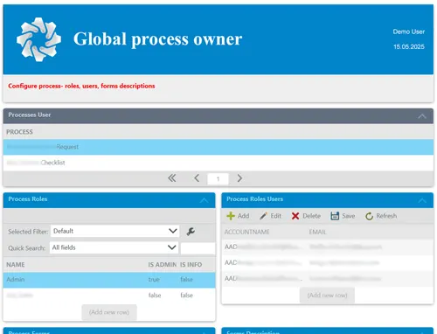The width and height of the screenshot is (437, 334).
Task: Open the Selected Filter dropdown
Action: tap(114, 231)
